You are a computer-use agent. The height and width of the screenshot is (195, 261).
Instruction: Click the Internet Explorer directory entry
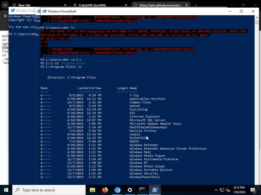[145, 117]
